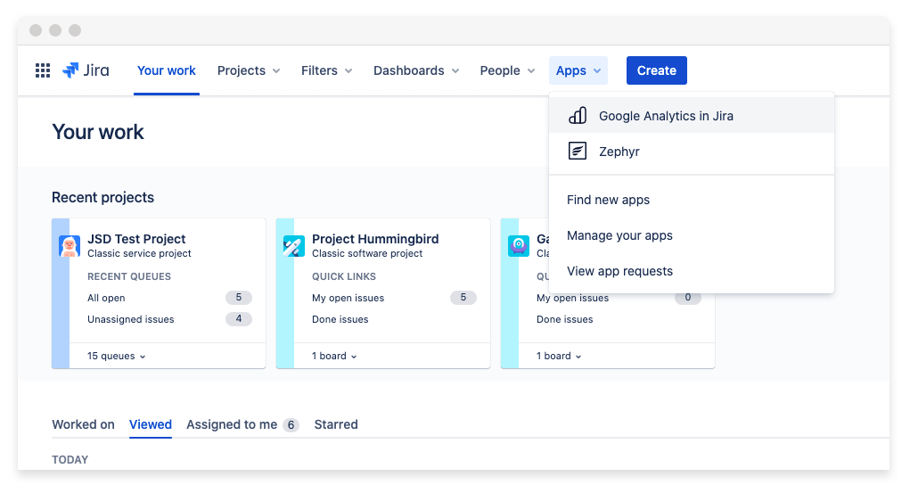The width and height of the screenshot is (910, 493).
Task: Open the People dropdown
Action: [507, 70]
